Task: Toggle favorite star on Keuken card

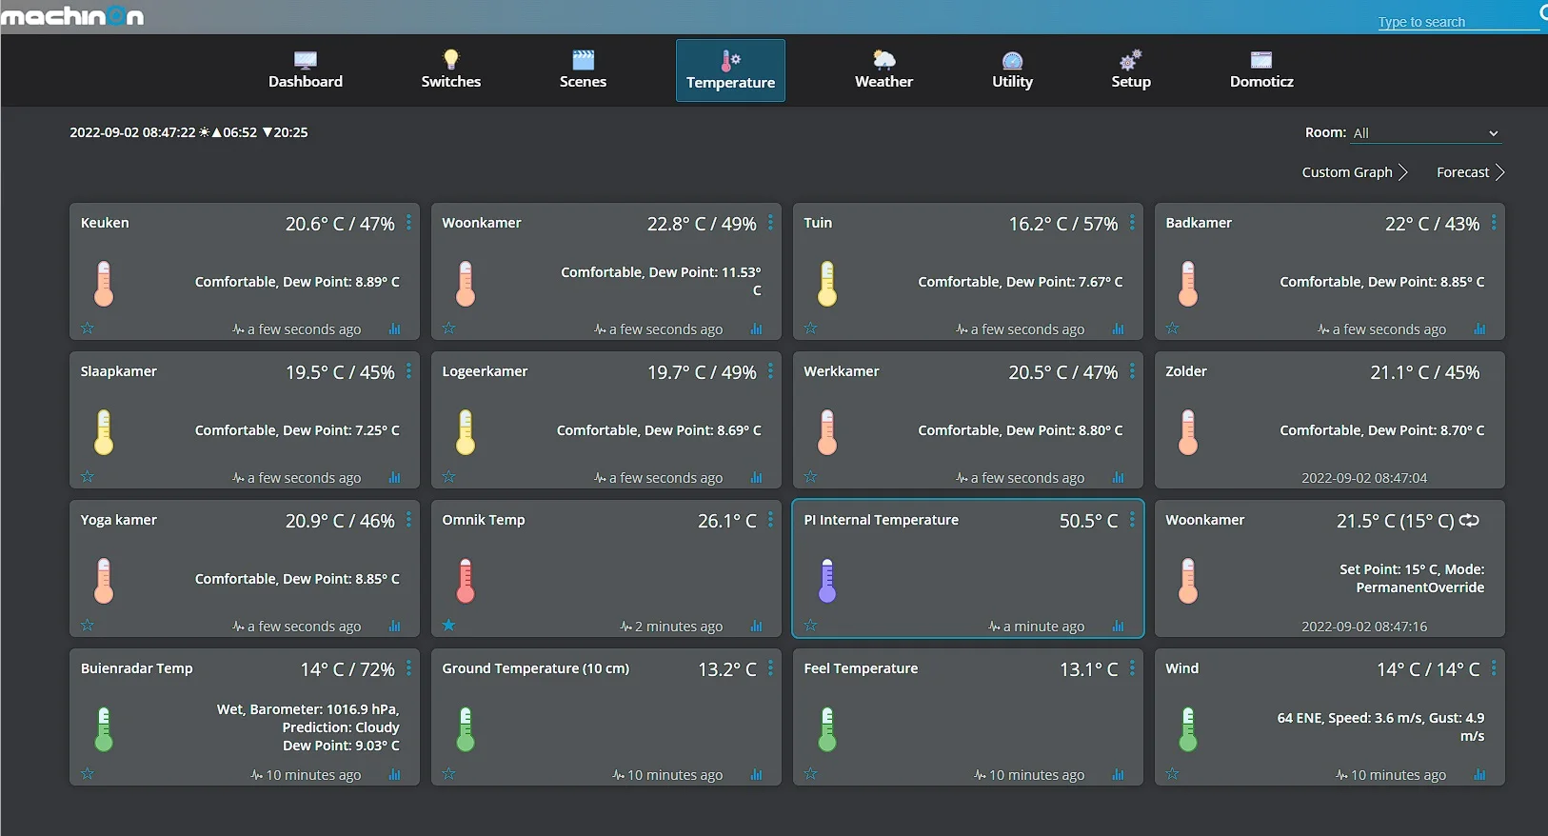Action: click(88, 328)
